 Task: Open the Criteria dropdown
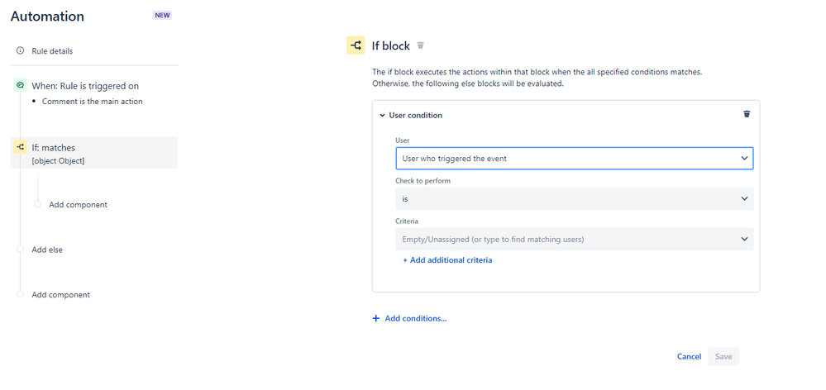tap(574, 239)
